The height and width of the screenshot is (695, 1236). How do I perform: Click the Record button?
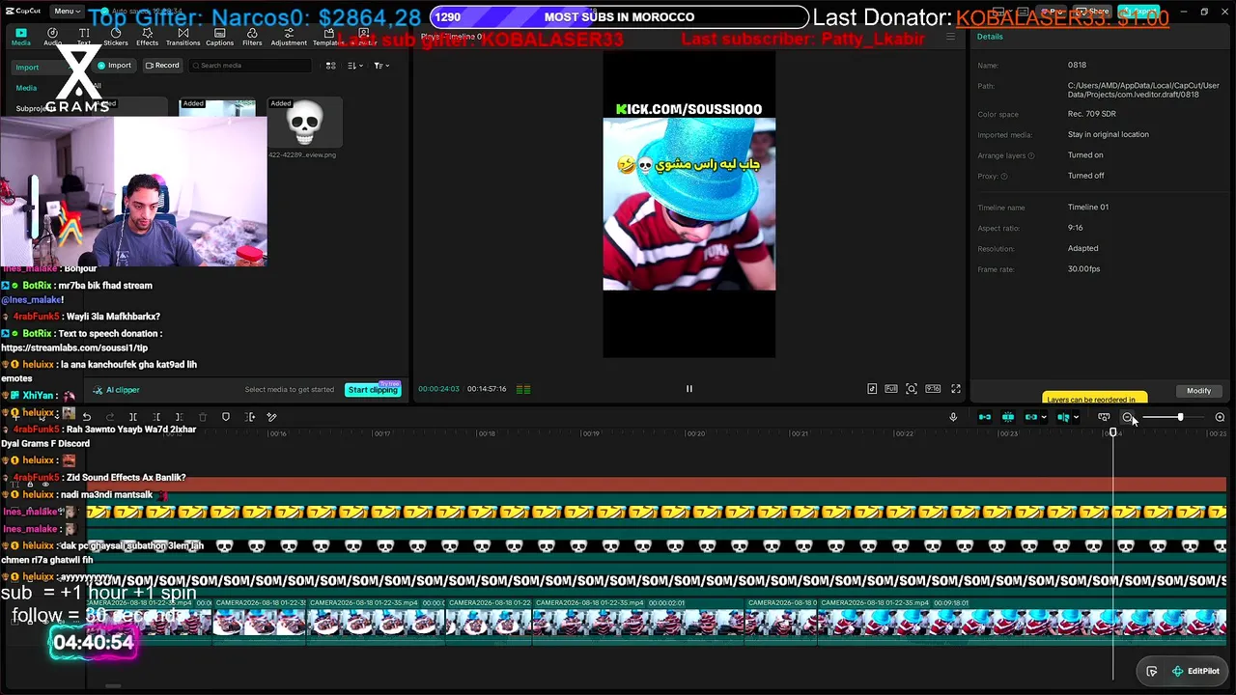[x=162, y=66]
